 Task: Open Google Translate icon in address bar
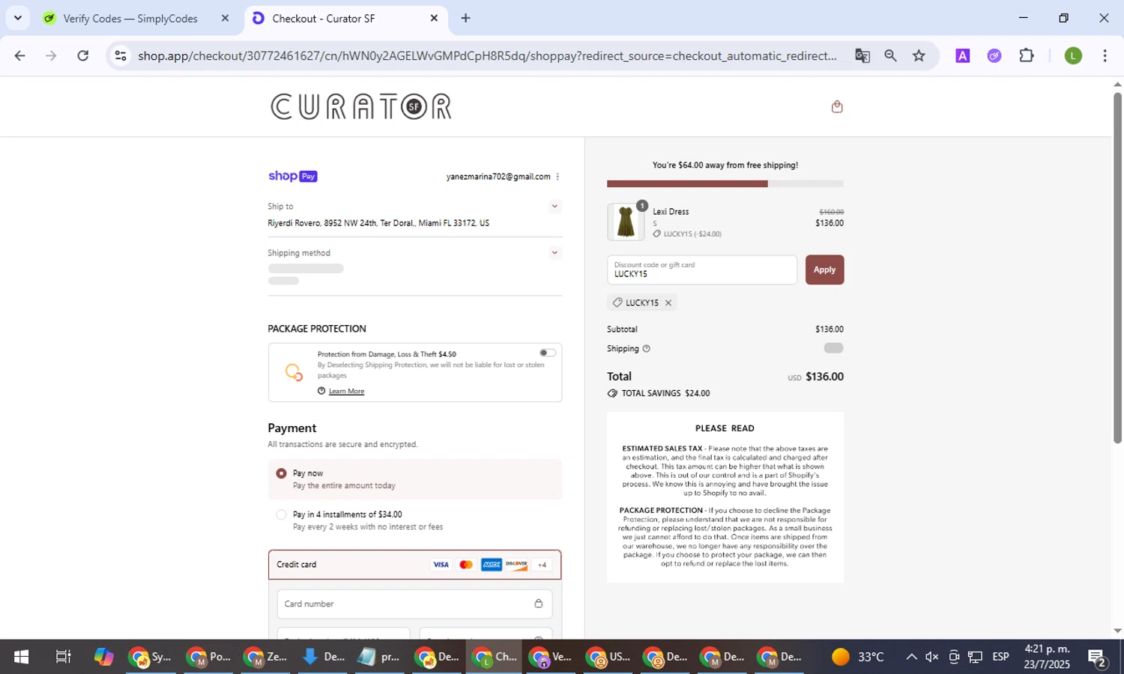coord(862,55)
